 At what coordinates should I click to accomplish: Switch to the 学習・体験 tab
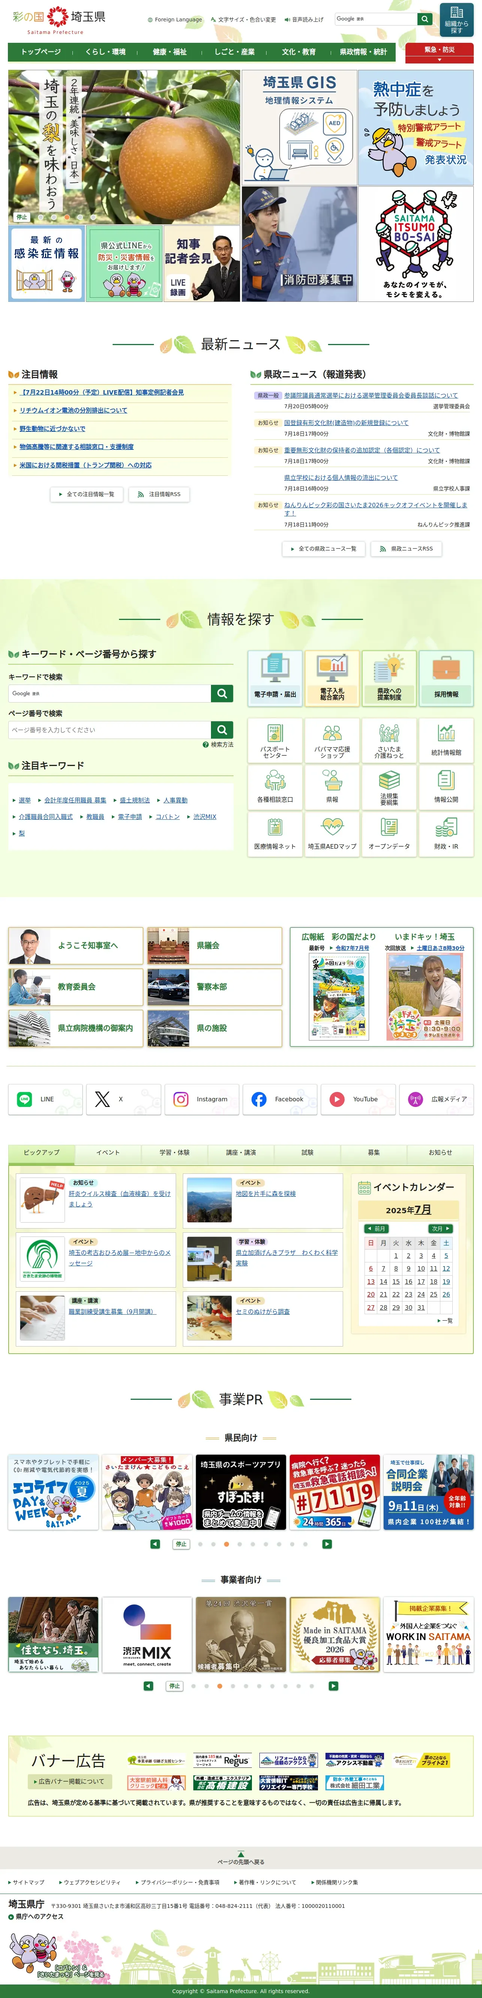[x=174, y=1152]
